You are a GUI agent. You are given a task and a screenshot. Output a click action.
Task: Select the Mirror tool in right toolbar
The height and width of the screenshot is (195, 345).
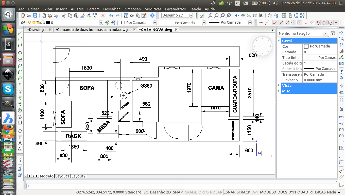[341, 86]
